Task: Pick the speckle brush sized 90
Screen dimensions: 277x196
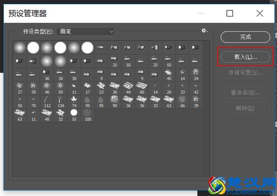Action: [115, 102]
